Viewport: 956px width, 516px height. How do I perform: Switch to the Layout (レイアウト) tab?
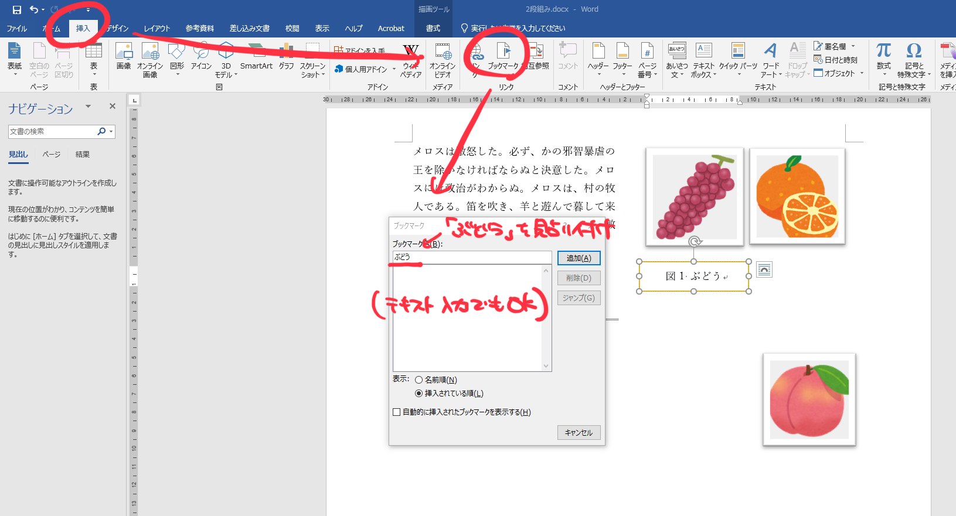click(x=157, y=28)
